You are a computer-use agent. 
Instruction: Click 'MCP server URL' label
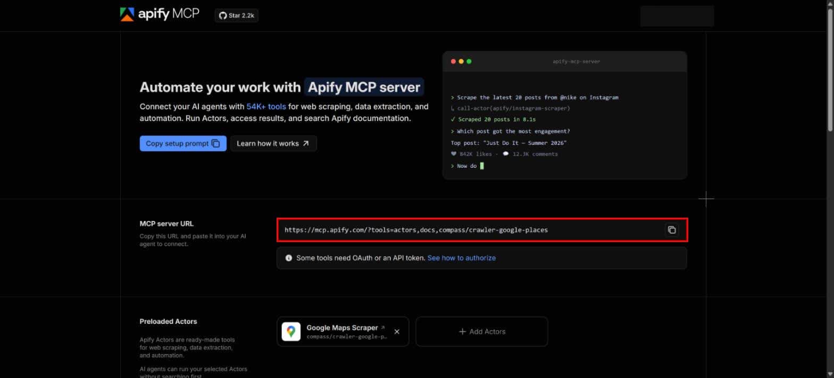click(166, 224)
